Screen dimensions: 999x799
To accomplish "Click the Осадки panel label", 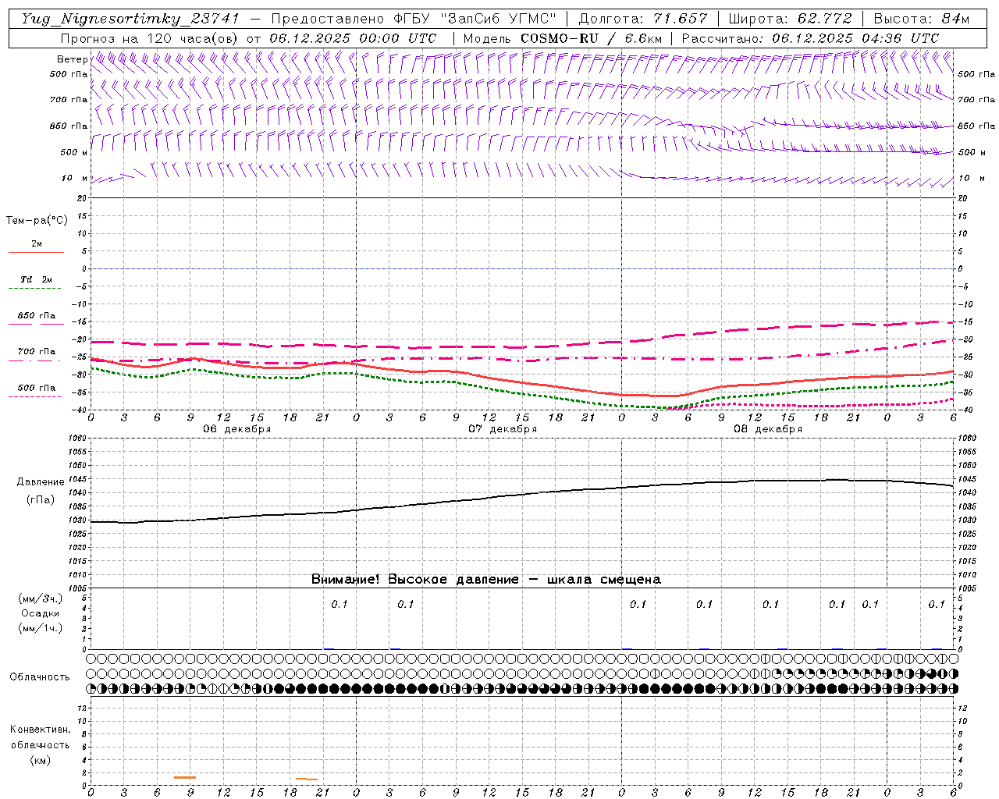I will pos(41,613).
